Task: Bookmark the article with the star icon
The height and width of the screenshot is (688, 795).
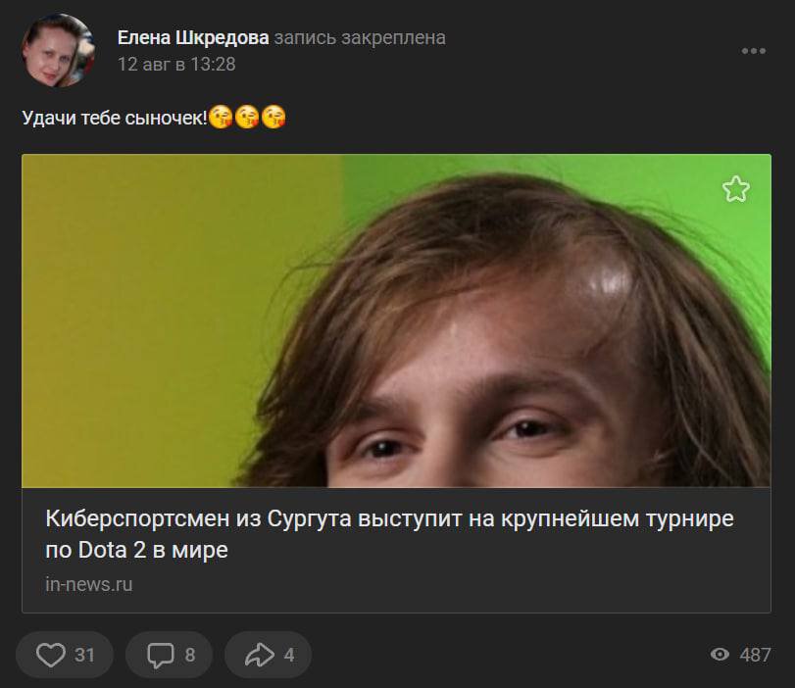Action: coord(735,189)
